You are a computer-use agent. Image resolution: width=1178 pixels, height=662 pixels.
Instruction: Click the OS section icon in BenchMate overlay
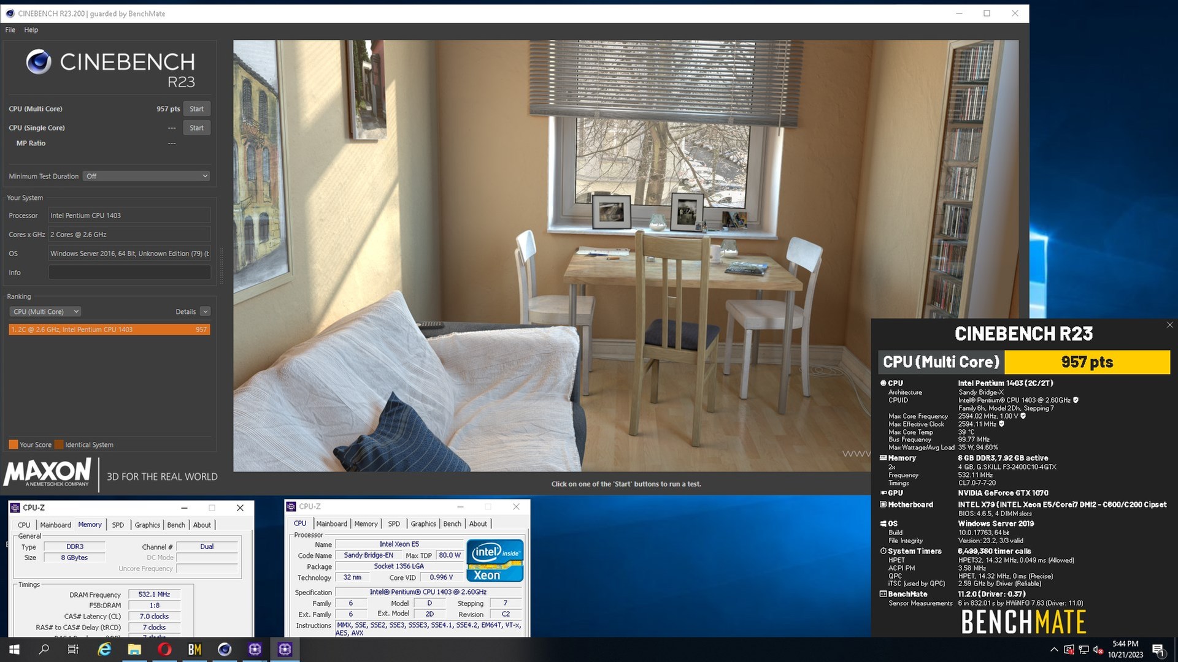click(883, 523)
